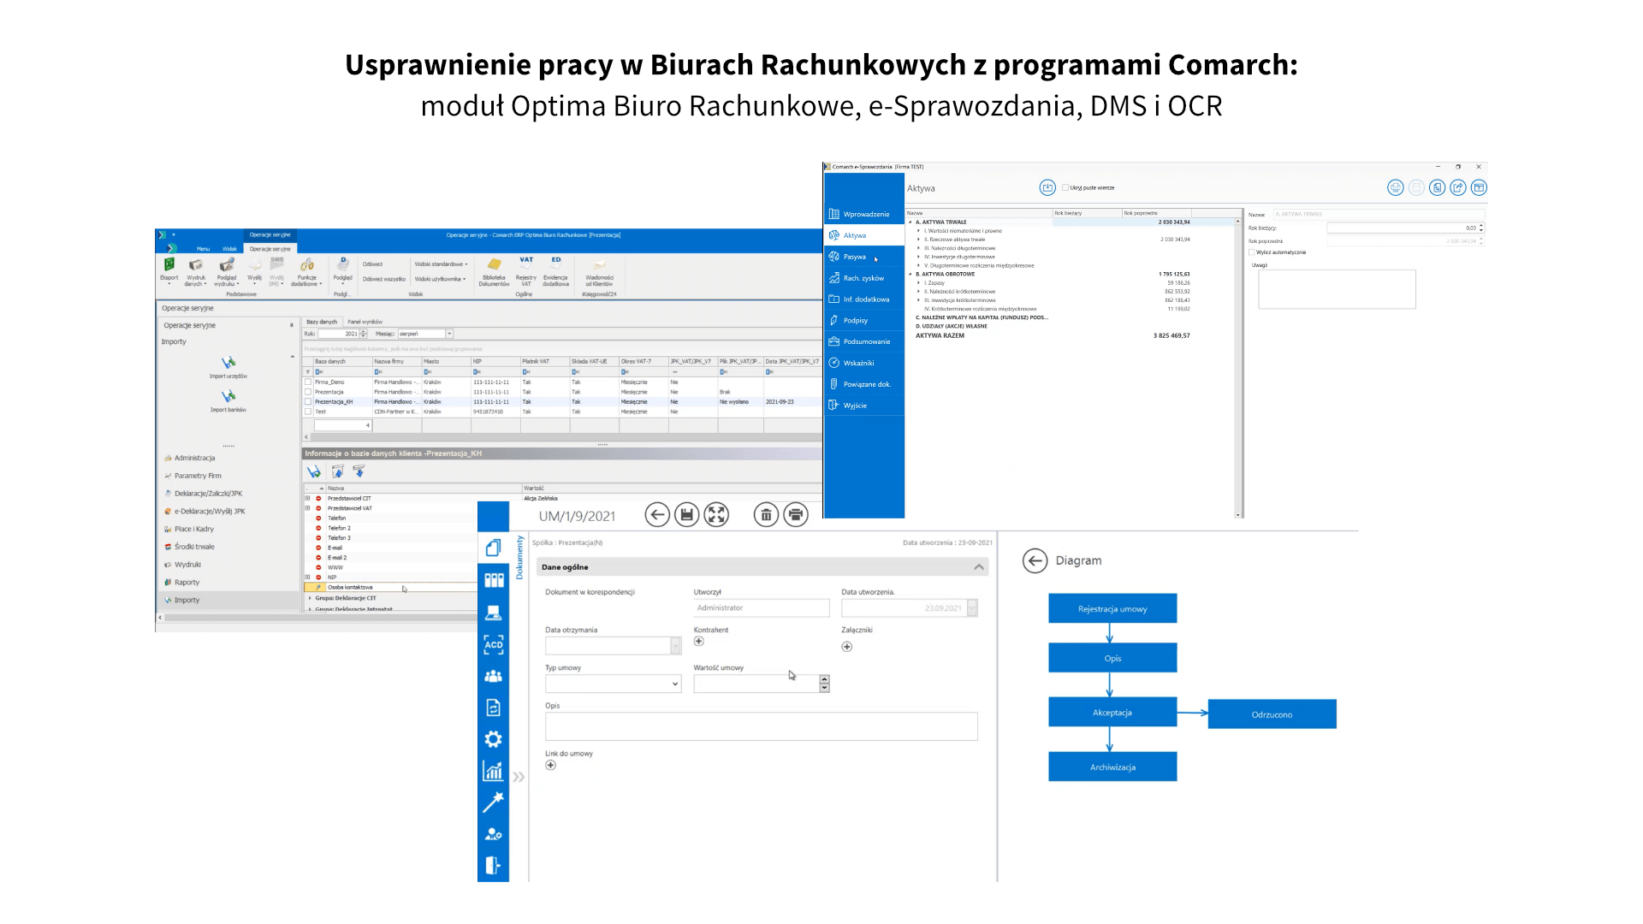
Task: Open Widoki standardowe dropdown
Action: coord(442,264)
